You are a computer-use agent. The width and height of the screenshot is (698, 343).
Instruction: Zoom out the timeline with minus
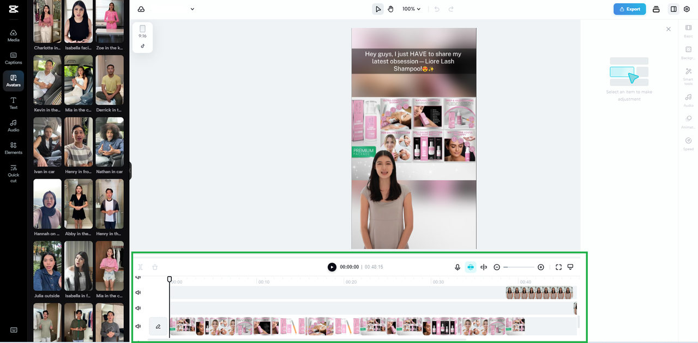click(x=497, y=267)
